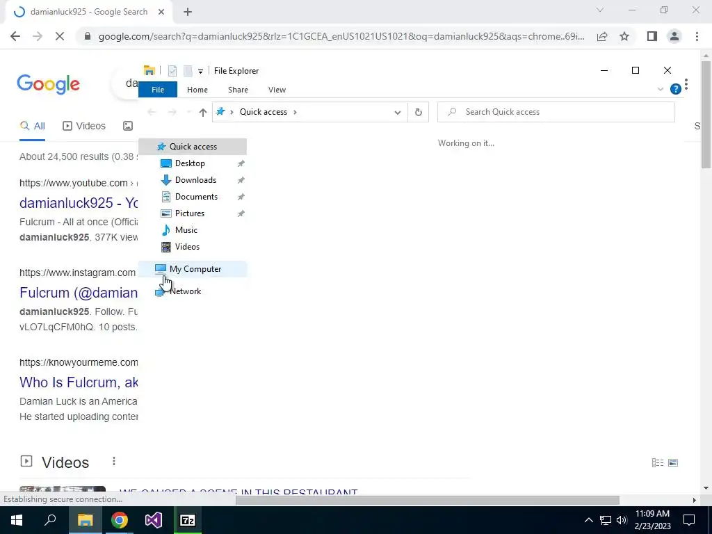Go up one folder level arrow
The width and height of the screenshot is (712, 534).
click(202, 112)
